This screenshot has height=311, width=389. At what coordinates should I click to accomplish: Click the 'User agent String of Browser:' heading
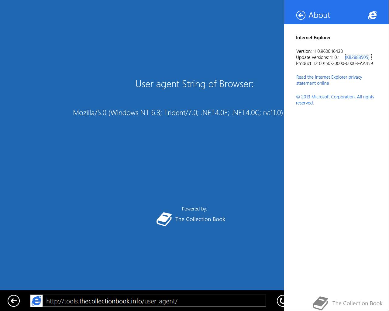[194, 84]
